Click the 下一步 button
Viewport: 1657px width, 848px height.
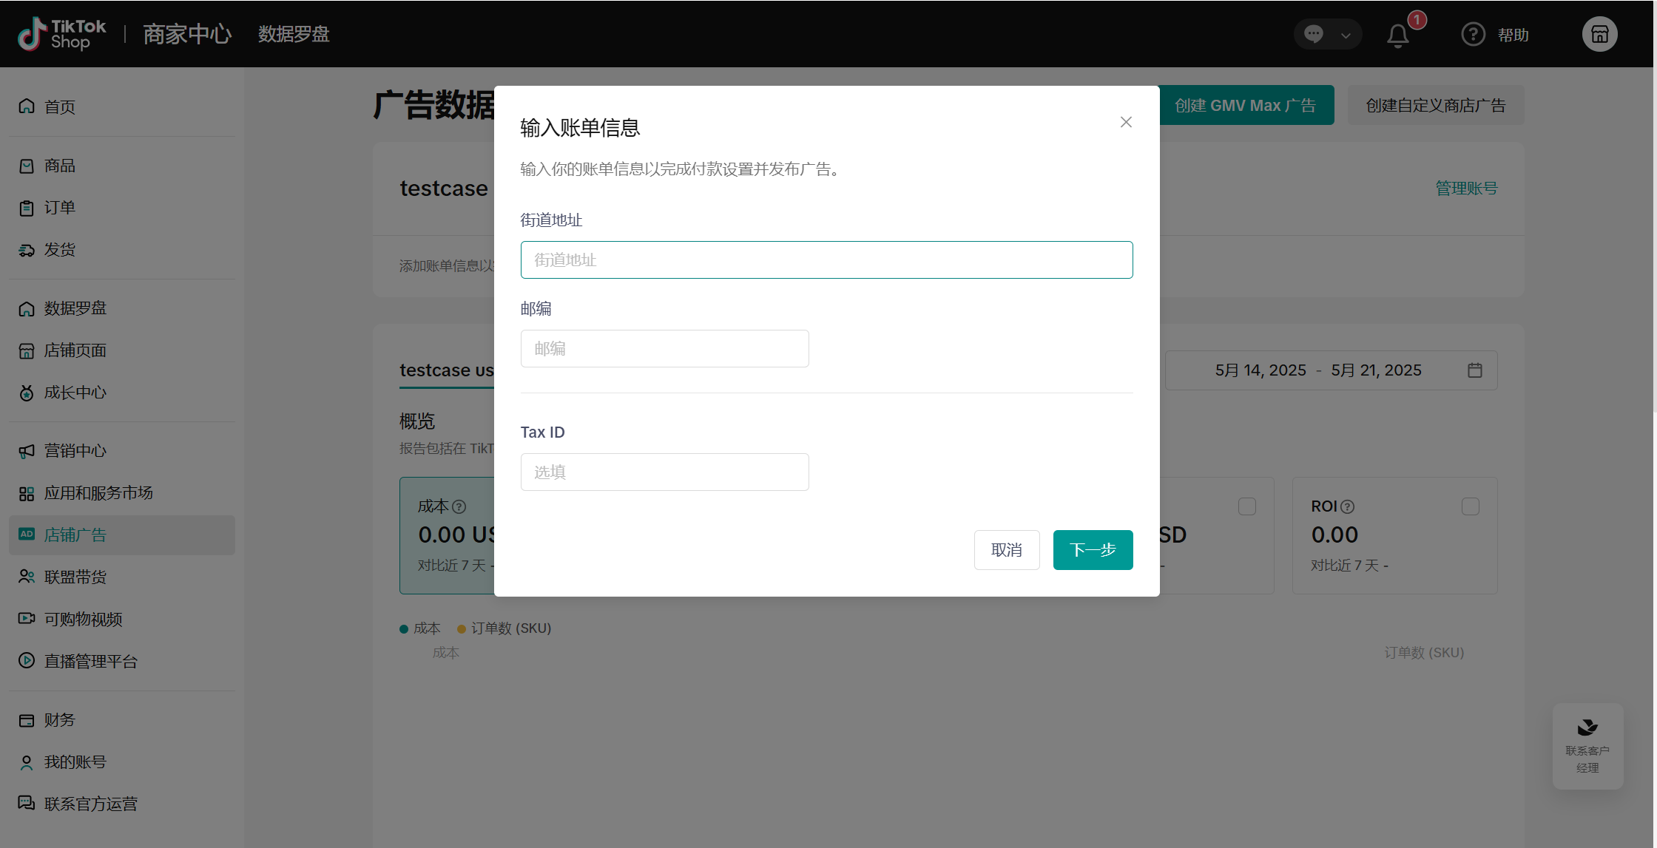coord(1093,549)
